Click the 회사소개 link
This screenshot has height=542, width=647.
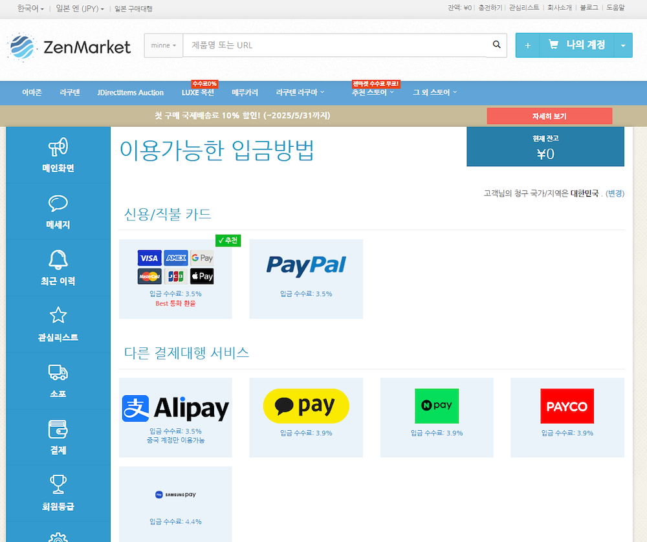click(560, 8)
